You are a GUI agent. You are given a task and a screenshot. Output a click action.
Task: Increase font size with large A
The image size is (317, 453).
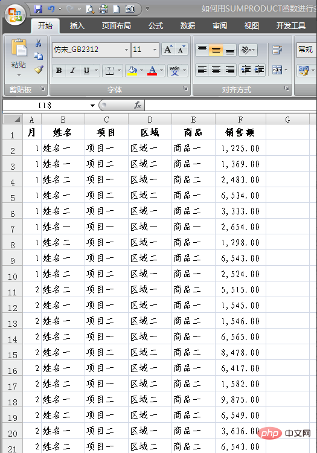[x=168, y=50]
